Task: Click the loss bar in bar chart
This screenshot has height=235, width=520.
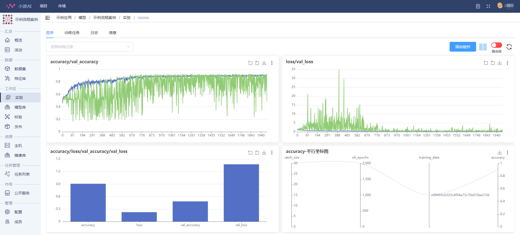Action: pyautogui.click(x=139, y=217)
